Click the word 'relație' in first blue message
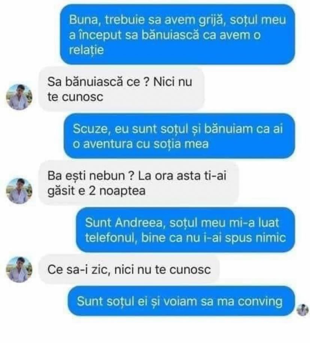The image size is (310, 343). [86, 50]
